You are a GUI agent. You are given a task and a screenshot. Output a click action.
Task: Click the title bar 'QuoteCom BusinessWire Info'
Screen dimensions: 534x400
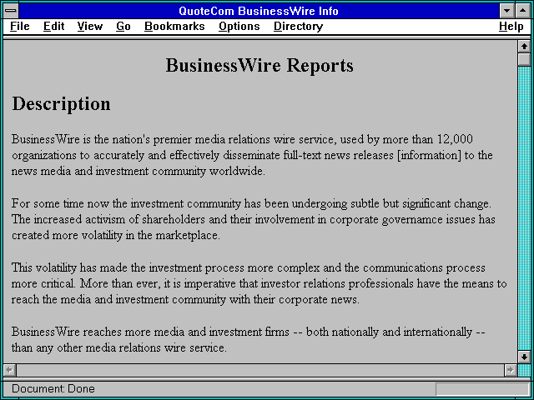coord(259,11)
